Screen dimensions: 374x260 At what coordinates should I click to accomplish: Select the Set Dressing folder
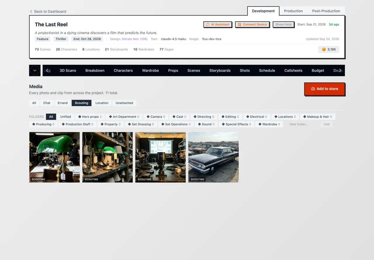pyautogui.click(x=141, y=124)
